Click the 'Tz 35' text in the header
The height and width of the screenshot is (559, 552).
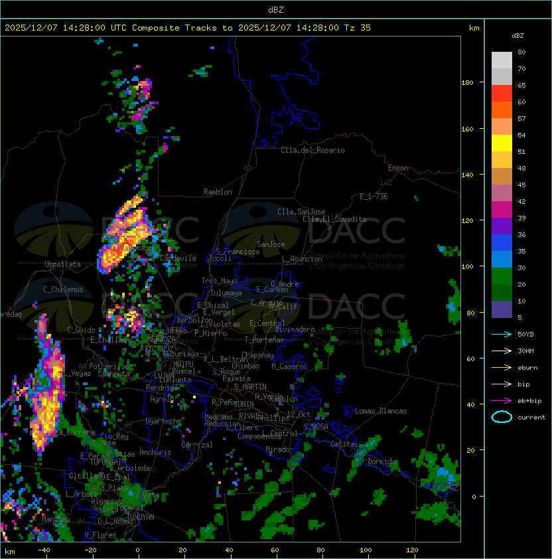358,28
